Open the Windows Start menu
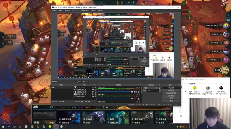This screenshot has width=231, height=129. point(3,126)
